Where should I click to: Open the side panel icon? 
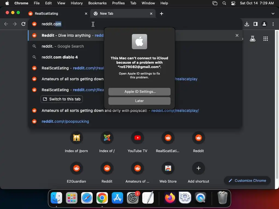coord(256,24)
